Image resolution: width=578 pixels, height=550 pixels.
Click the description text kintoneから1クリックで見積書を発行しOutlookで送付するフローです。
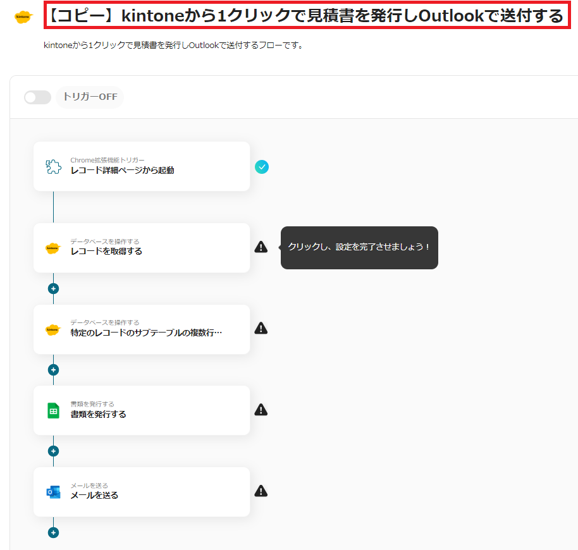click(173, 46)
